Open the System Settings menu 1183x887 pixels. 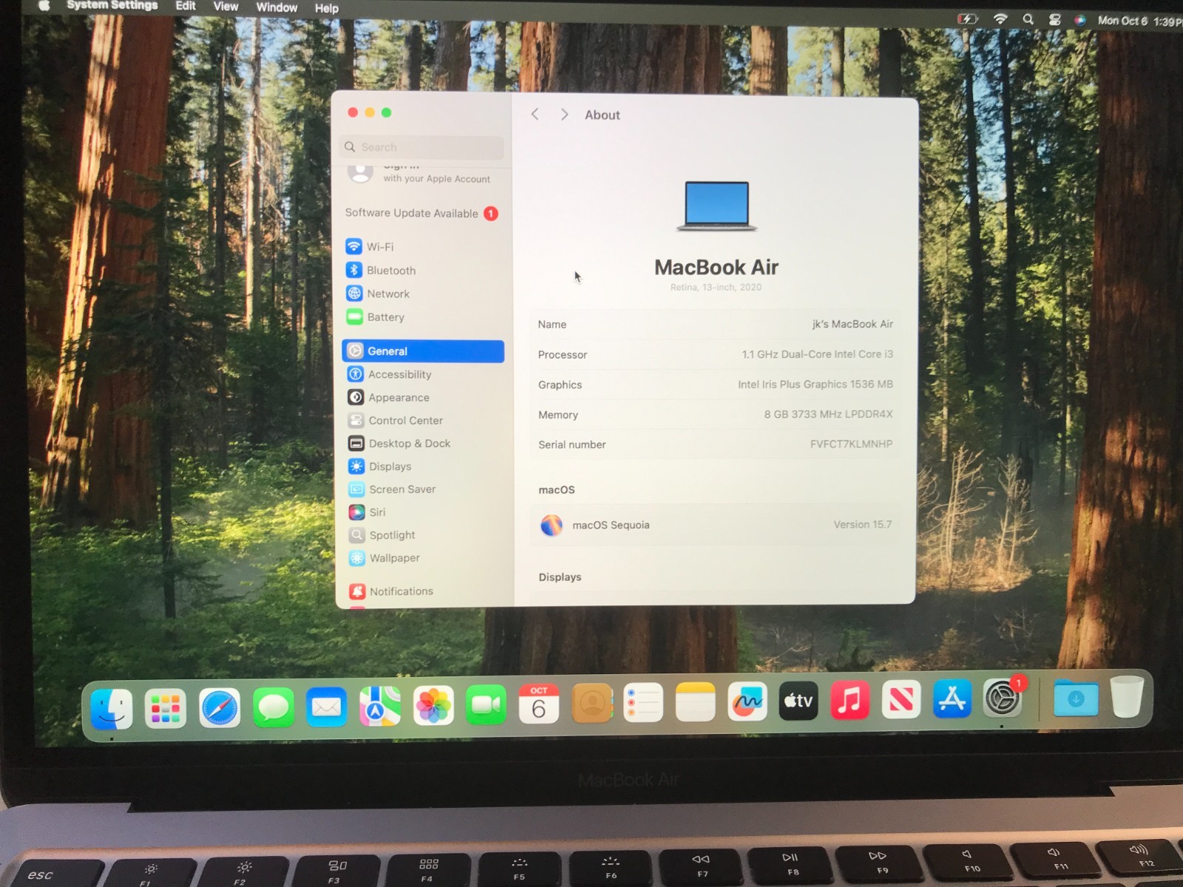point(111,6)
